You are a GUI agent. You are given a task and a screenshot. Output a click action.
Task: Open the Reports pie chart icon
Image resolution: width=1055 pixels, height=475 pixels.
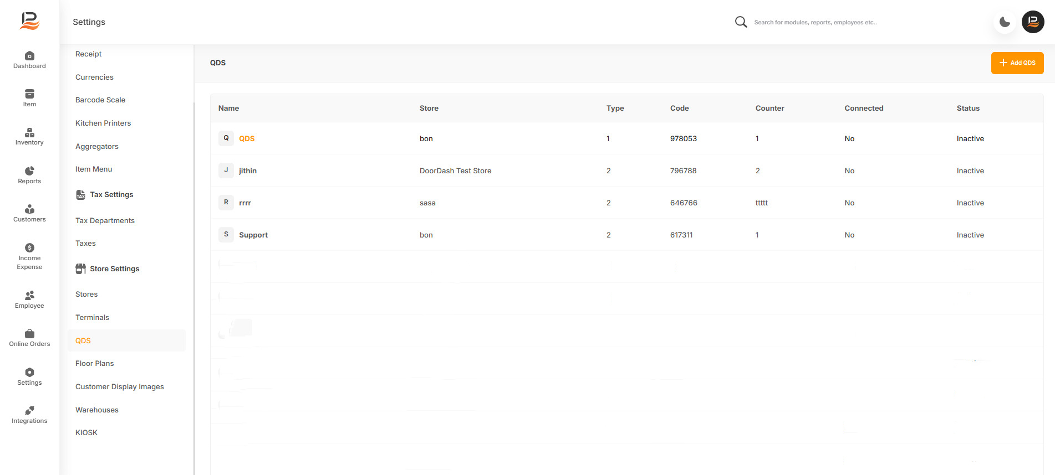coord(29,171)
